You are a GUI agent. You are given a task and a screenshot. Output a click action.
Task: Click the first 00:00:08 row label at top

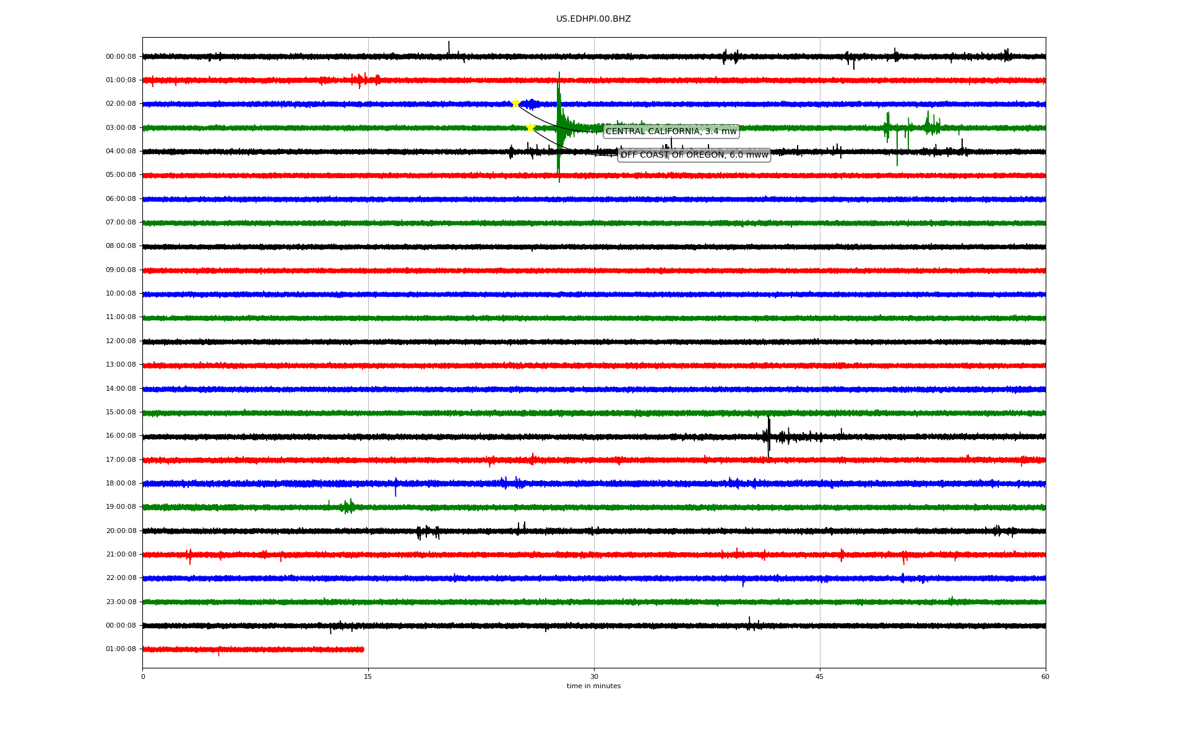[121, 56]
